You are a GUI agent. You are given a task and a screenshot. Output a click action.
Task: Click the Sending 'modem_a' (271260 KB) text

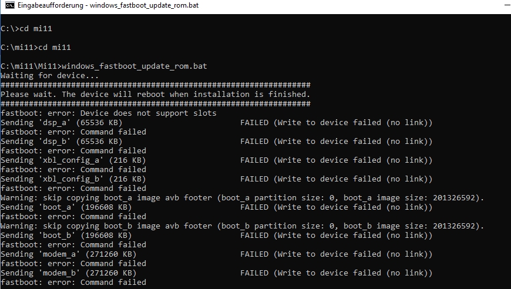pyautogui.click(x=69, y=254)
